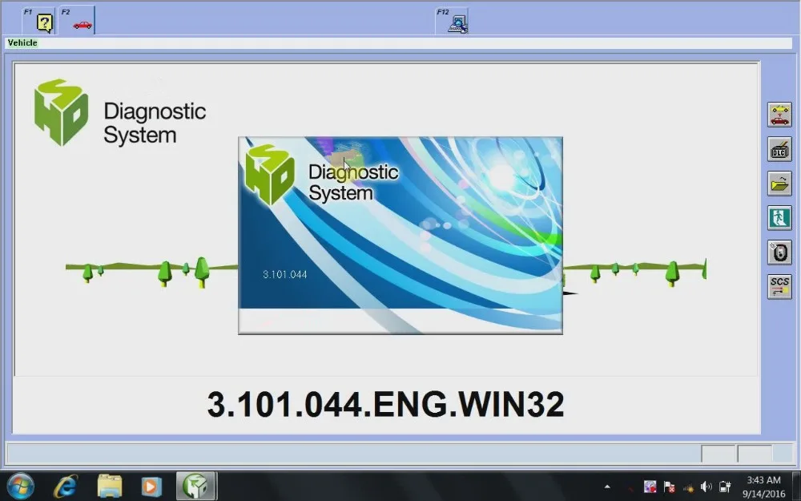The width and height of the screenshot is (801, 501).
Task: Open the vehicle selection icon with two cars
Action: coord(779,115)
